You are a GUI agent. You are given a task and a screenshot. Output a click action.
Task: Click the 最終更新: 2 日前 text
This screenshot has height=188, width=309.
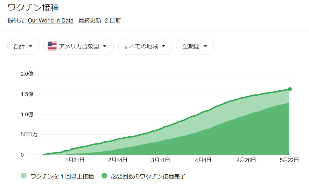[x=100, y=20]
